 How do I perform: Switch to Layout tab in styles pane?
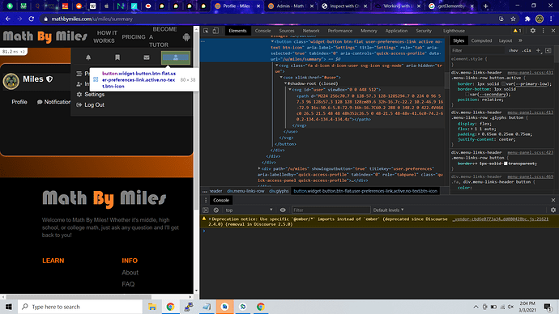(506, 40)
